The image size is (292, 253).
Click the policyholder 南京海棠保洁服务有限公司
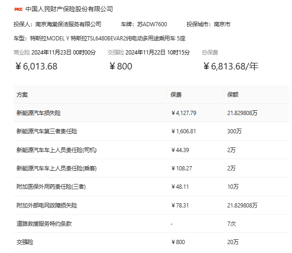[x=68, y=24]
